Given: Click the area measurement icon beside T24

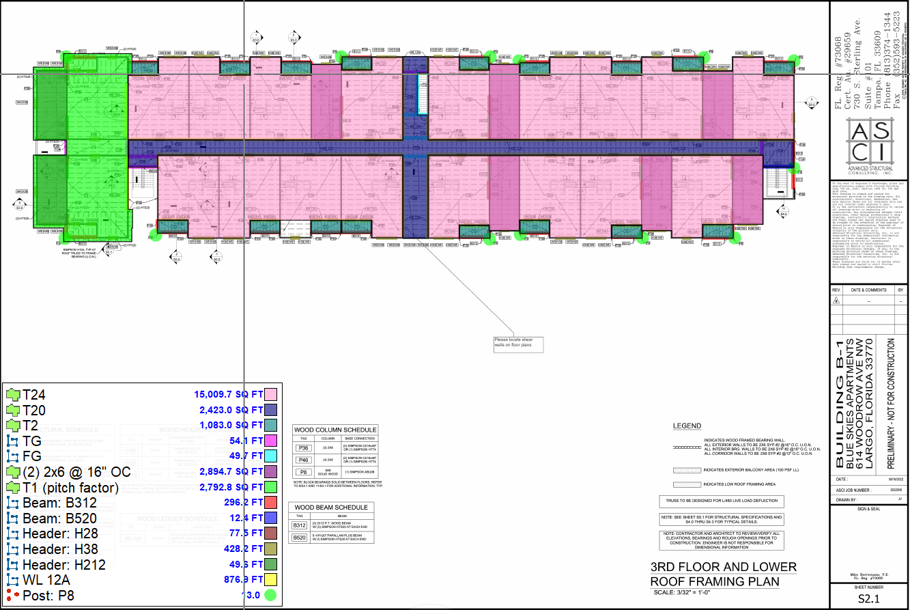Looking at the screenshot, I should coord(13,394).
